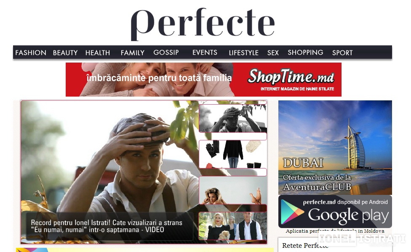
Task: Select the gloves and coat outfit thumbnail
Action: [233, 154]
